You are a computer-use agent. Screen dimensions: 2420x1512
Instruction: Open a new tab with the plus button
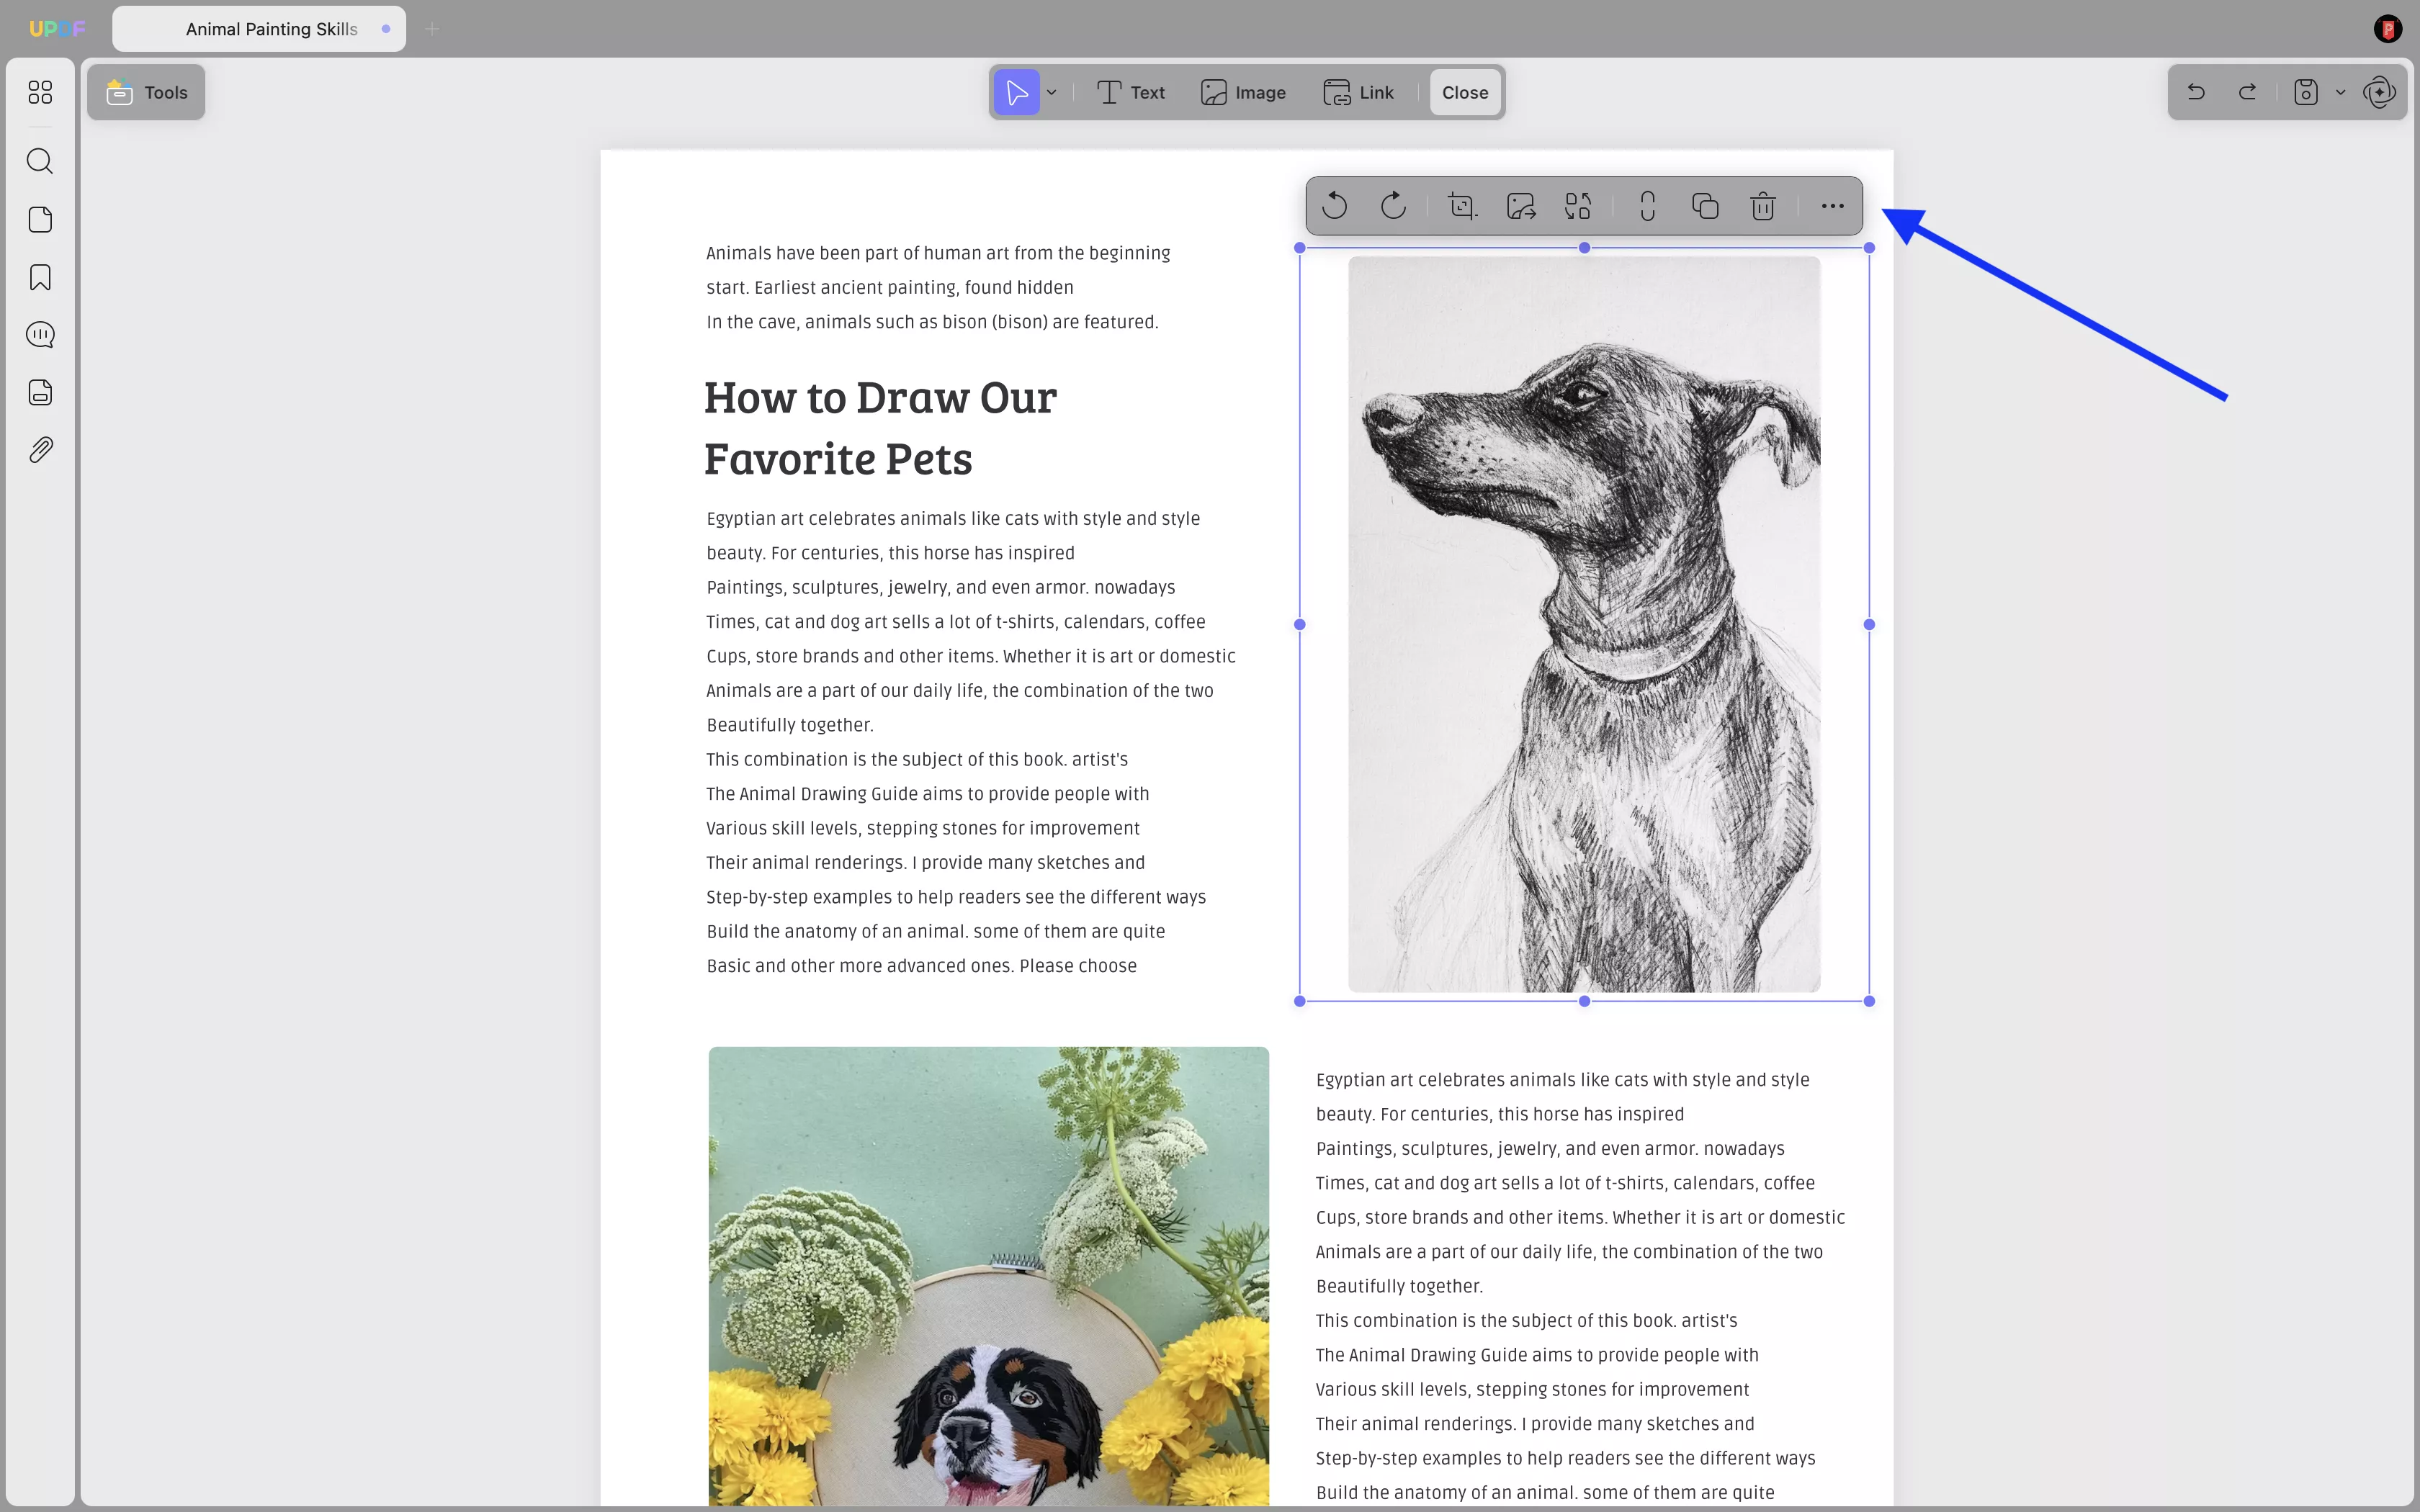(432, 29)
